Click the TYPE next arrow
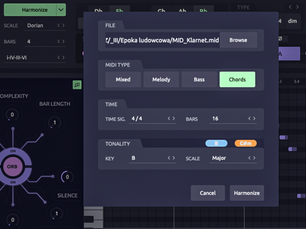 pyautogui.click(x=297, y=7)
